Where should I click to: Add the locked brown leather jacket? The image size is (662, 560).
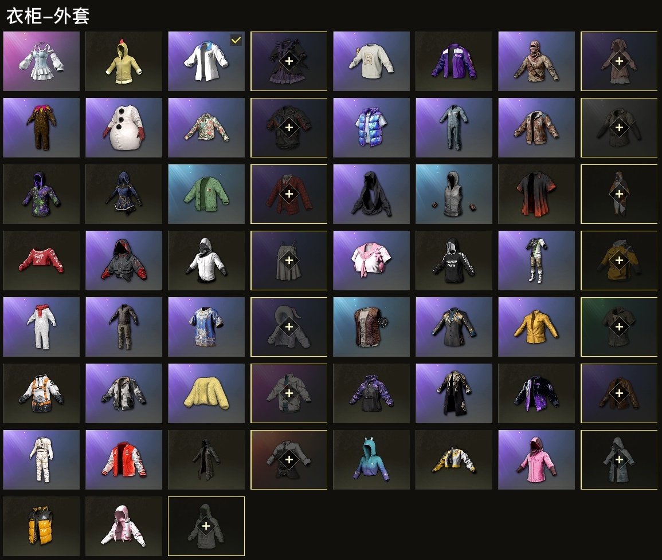point(619,393)
